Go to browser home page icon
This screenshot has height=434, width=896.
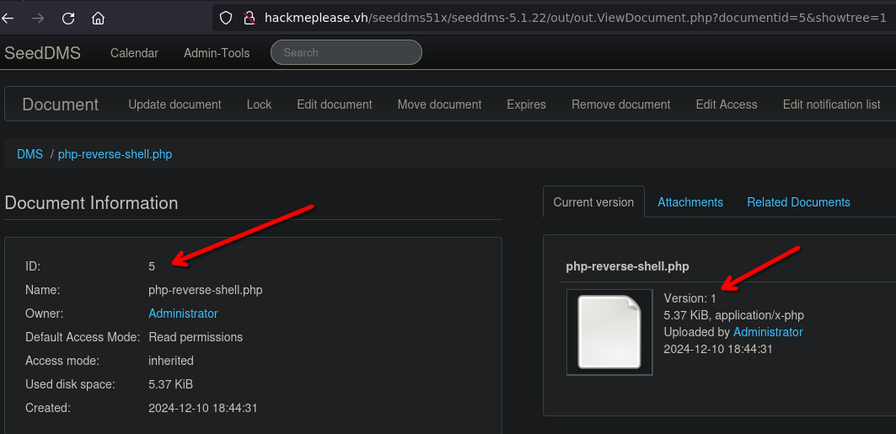(x=99, y=18)
